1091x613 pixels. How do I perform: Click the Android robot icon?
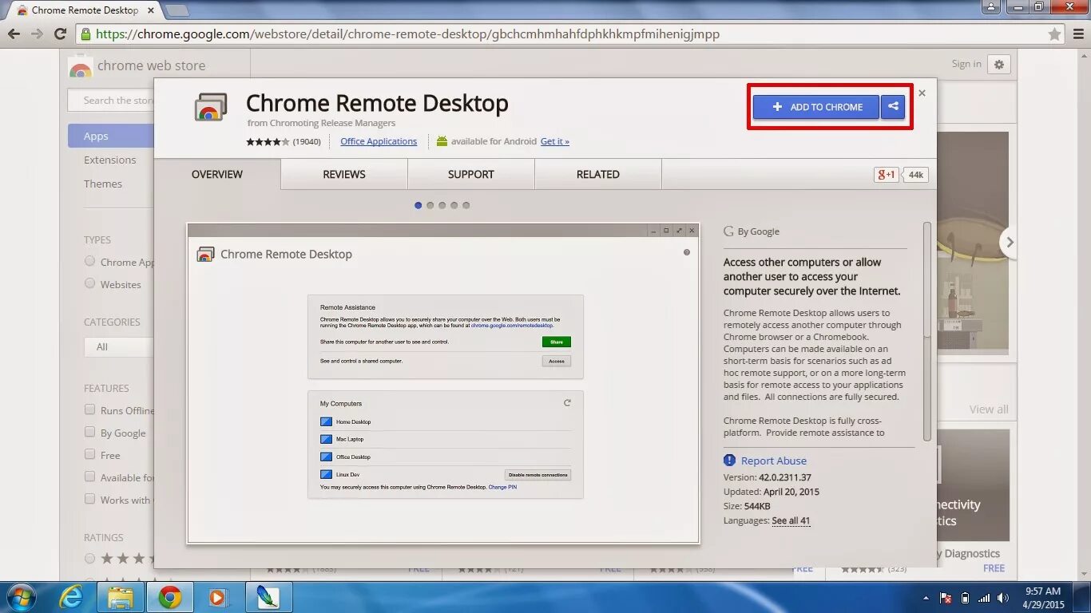[x=442, y=141]
